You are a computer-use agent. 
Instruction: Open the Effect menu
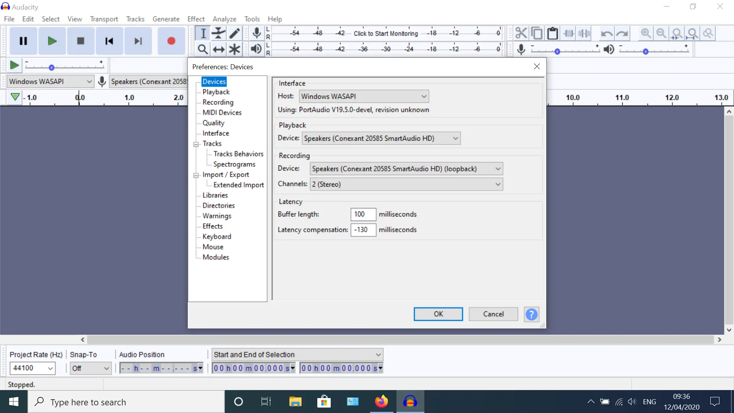196,19
